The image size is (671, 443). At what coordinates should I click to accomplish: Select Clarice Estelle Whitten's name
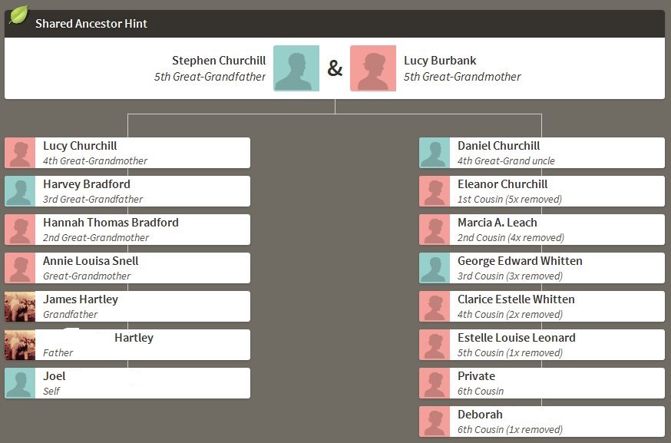point(516,299)
